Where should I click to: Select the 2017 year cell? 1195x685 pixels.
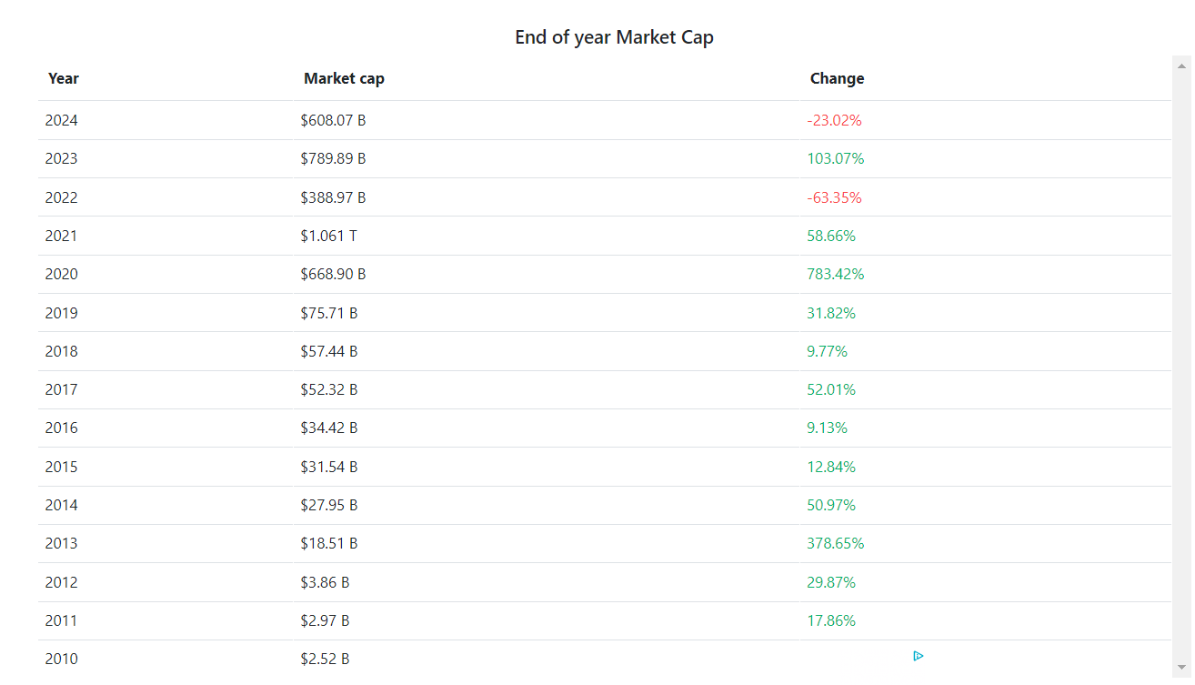coord(62,389)
